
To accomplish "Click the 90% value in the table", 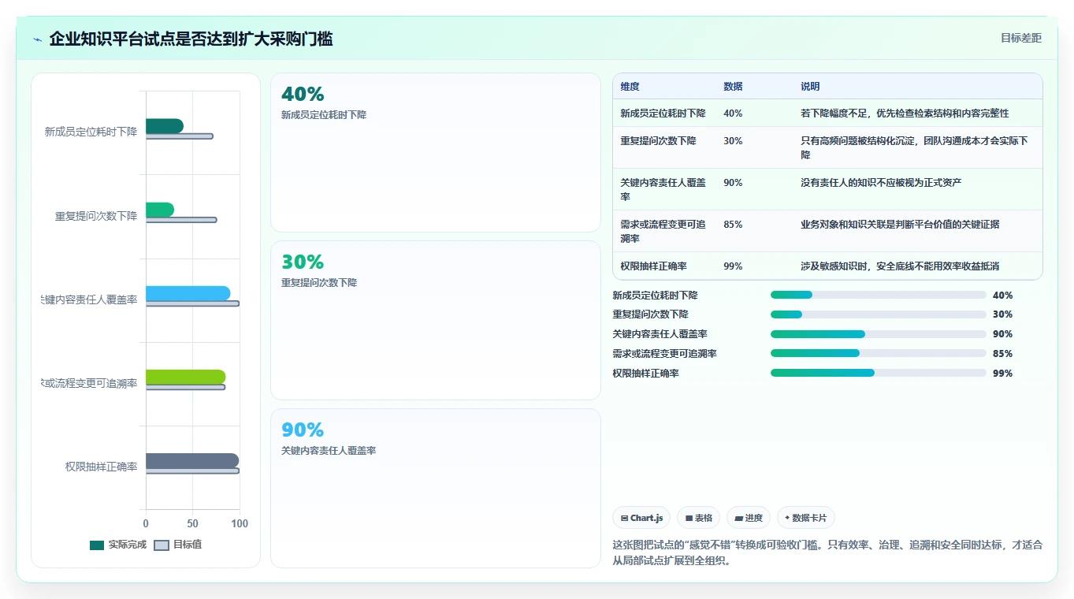I will (x=733, y=183).
